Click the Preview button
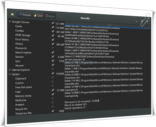The width and height of the screenshot is (156, 127). point(25,15)
